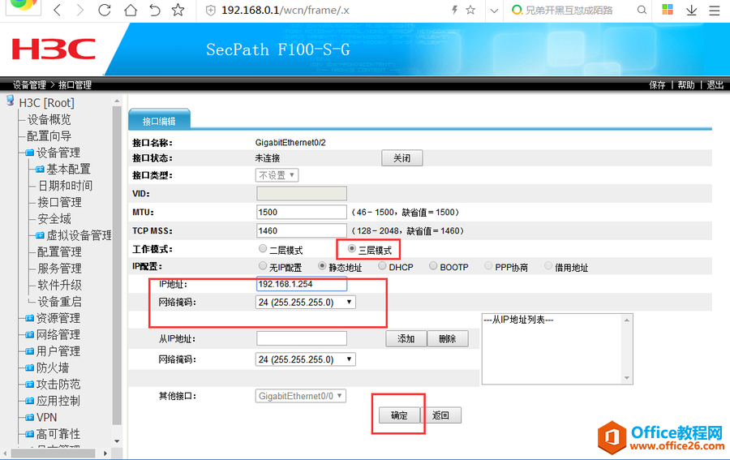
Task: Expand the 防火墙 folder node
Action: 29,368
